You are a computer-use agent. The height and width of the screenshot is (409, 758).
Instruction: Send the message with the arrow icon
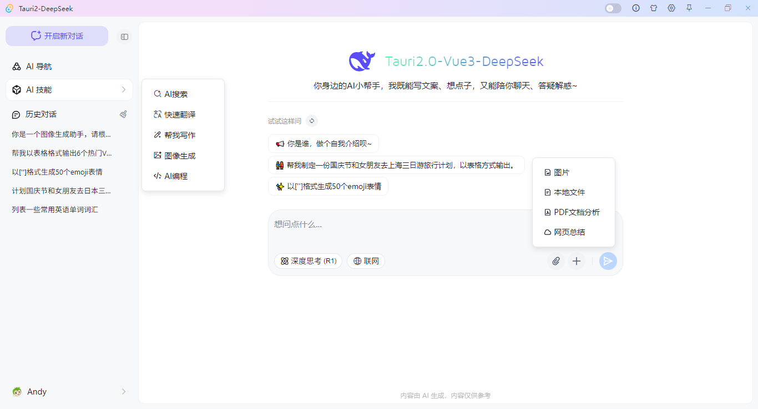[608, 260]
